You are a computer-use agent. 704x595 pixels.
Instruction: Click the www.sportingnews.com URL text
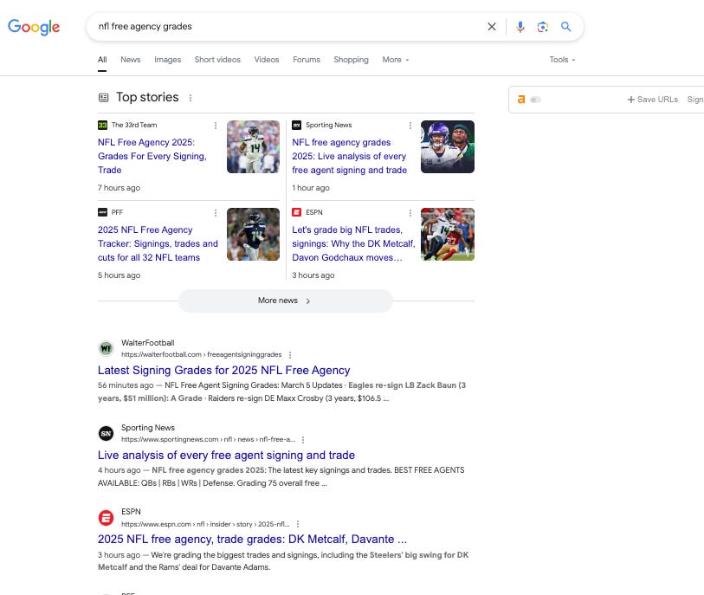click(208, 440)
